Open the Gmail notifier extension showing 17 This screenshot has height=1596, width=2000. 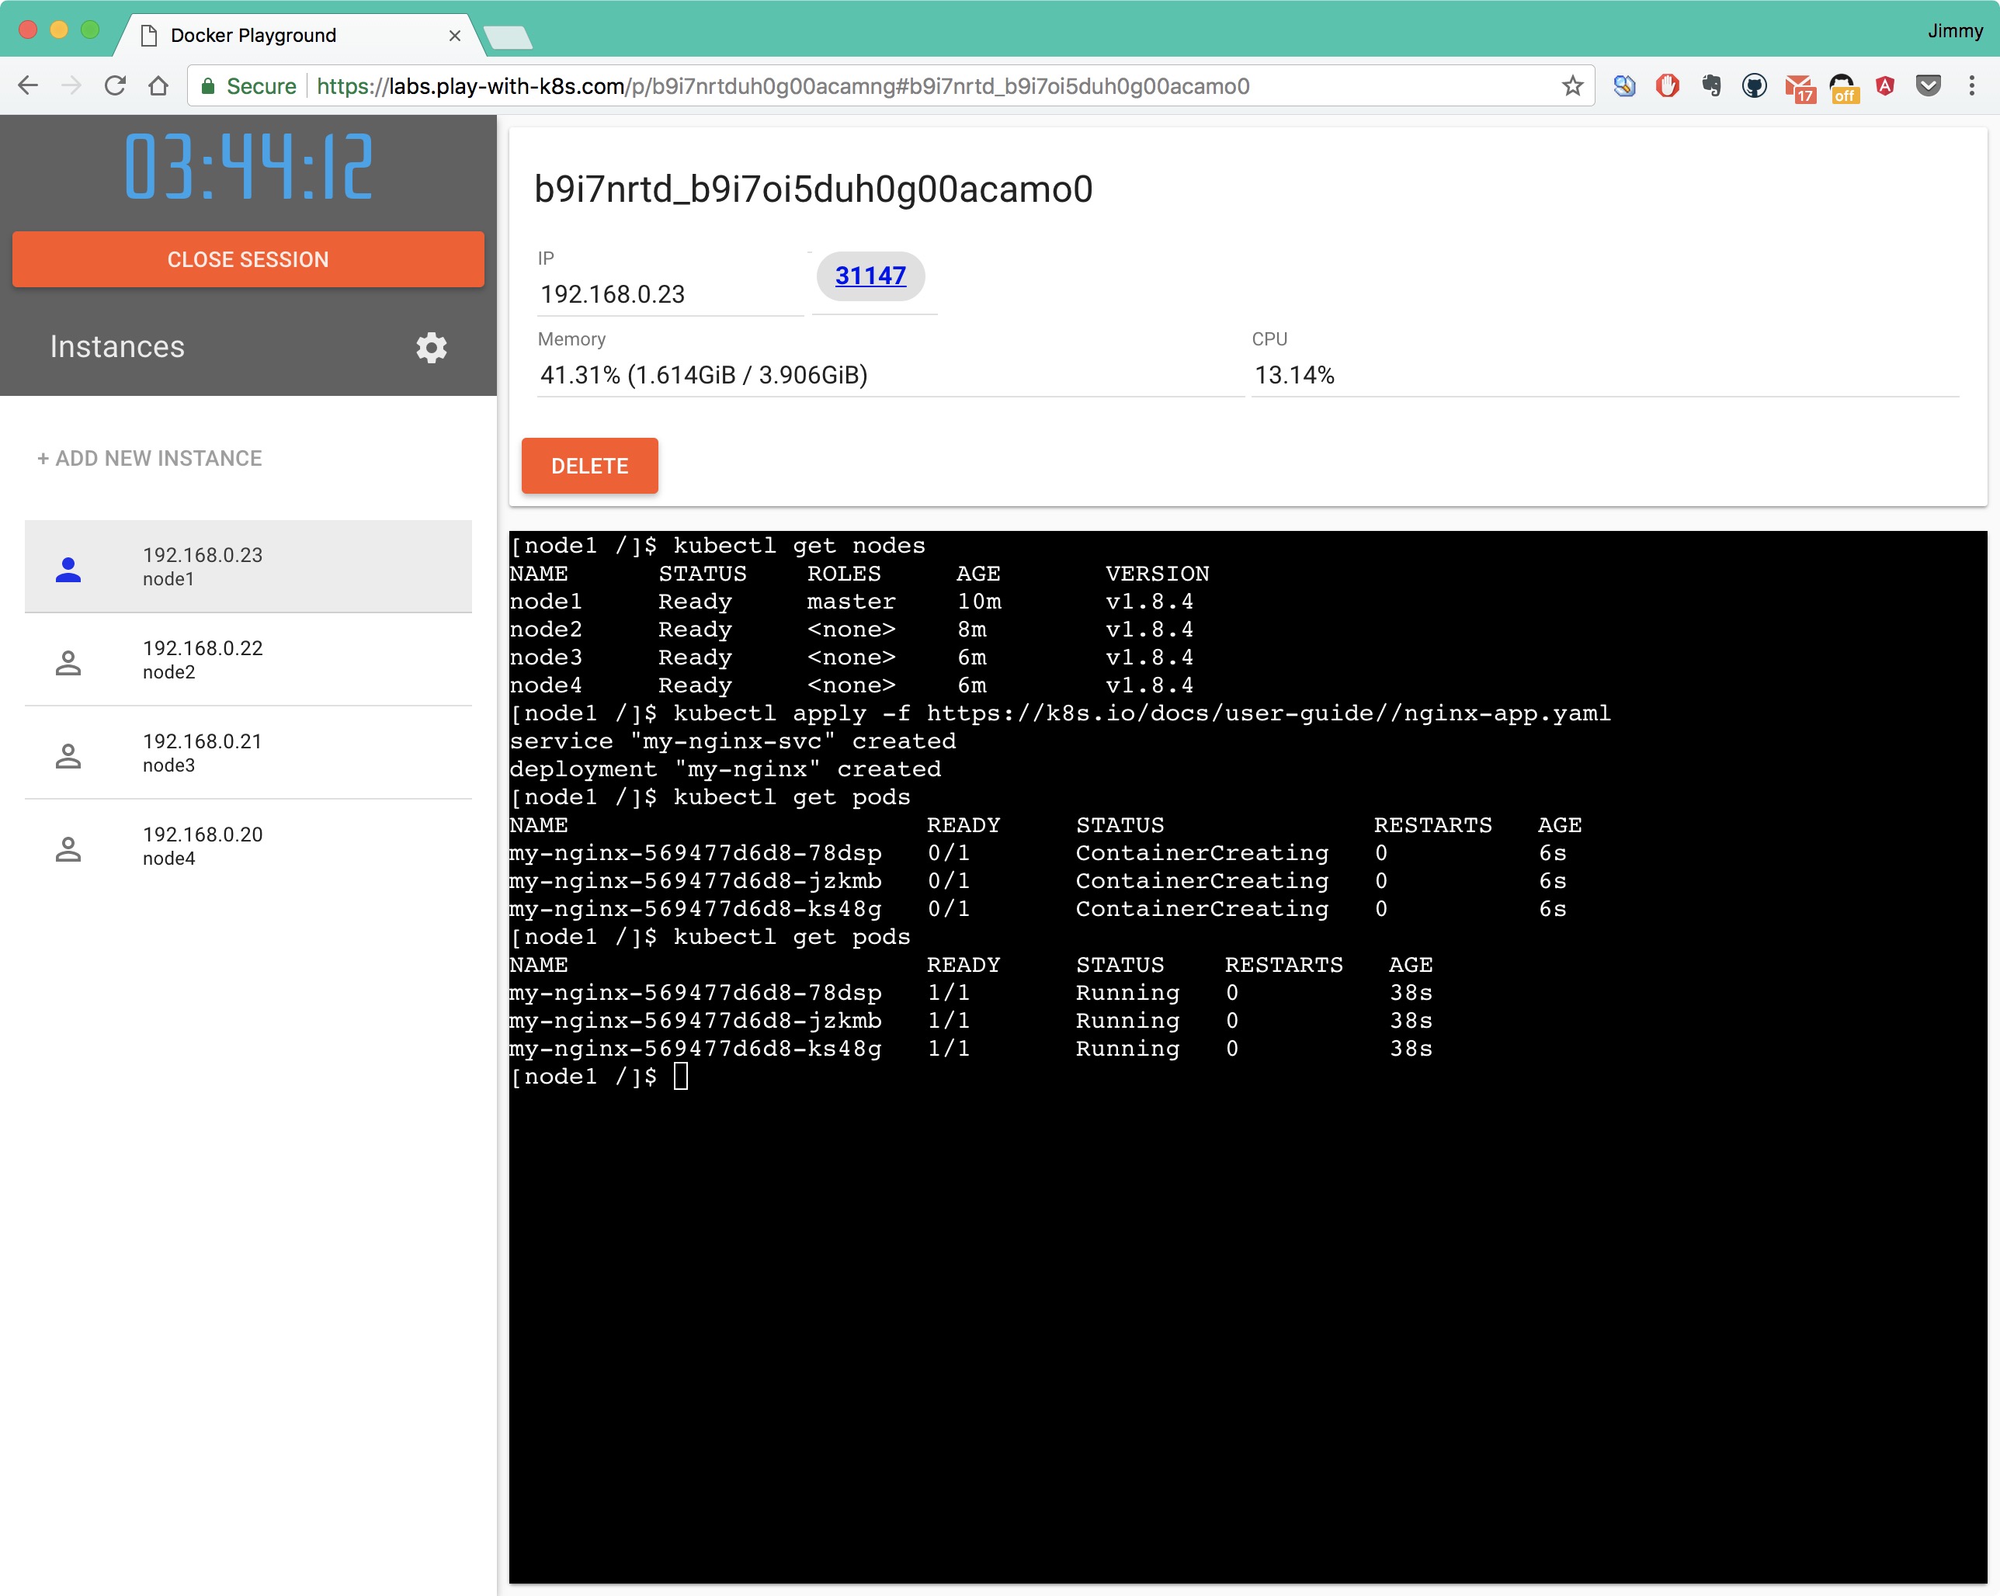(x=1800, y=85)
